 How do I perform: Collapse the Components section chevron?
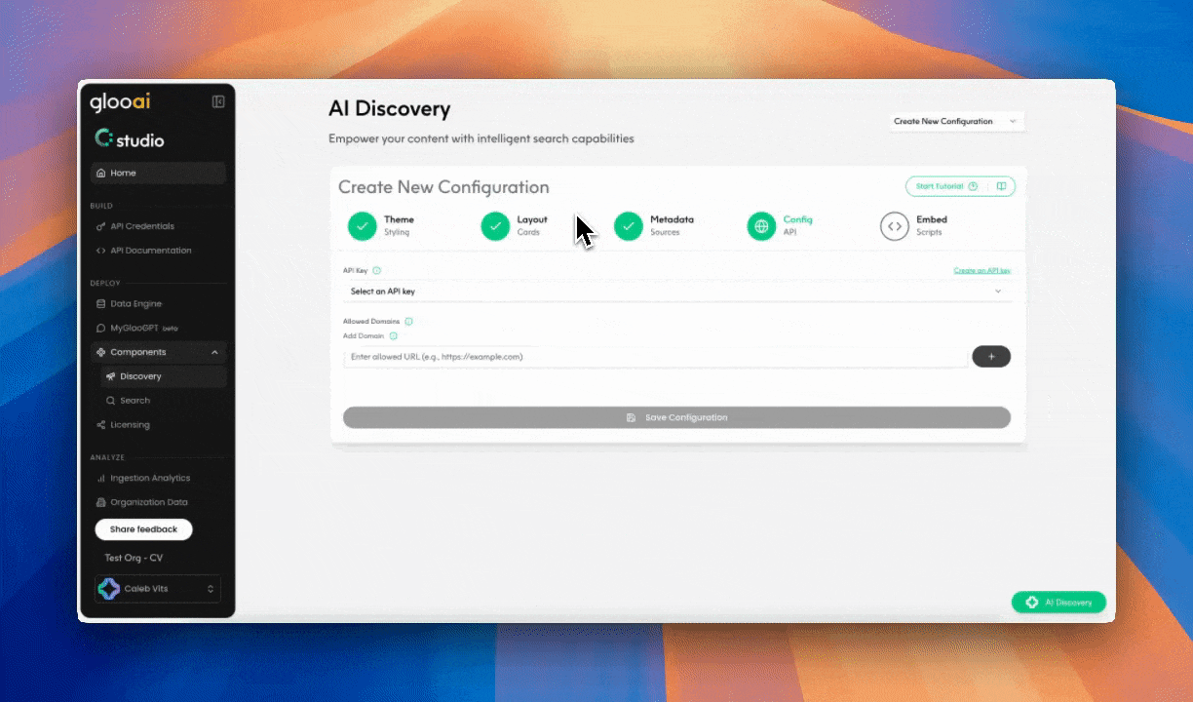[x=214, y=352]
